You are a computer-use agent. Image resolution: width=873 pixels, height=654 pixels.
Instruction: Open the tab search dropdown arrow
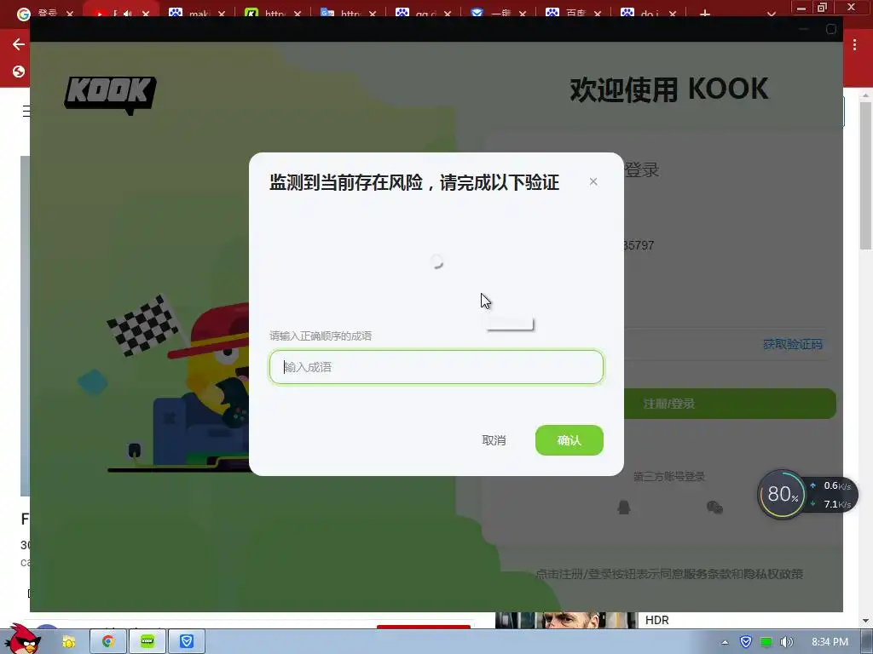[x=771, y=14]
